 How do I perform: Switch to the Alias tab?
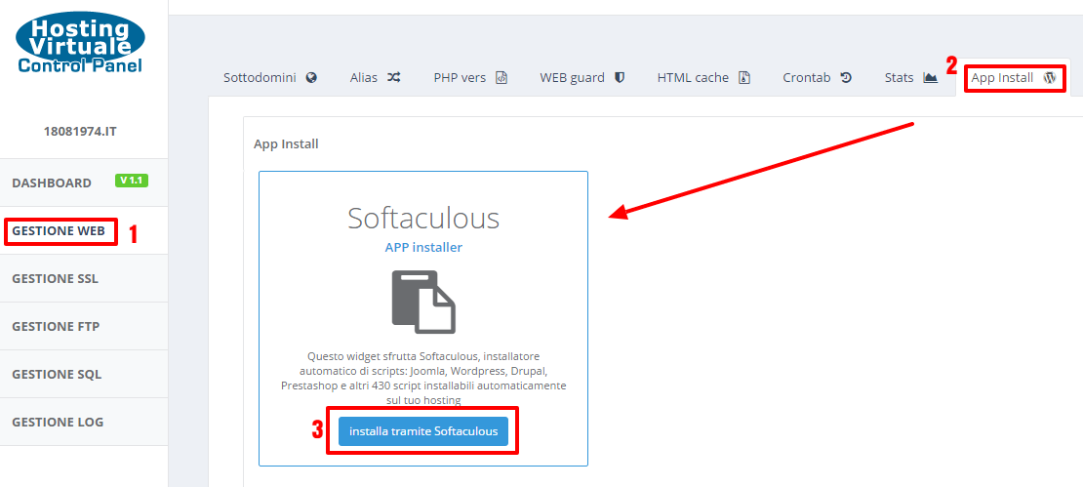pyautogui.click(x=375, y=78)
